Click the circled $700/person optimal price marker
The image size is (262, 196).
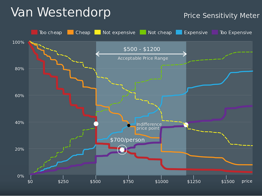pyautogui.click(x=122, y=150)
